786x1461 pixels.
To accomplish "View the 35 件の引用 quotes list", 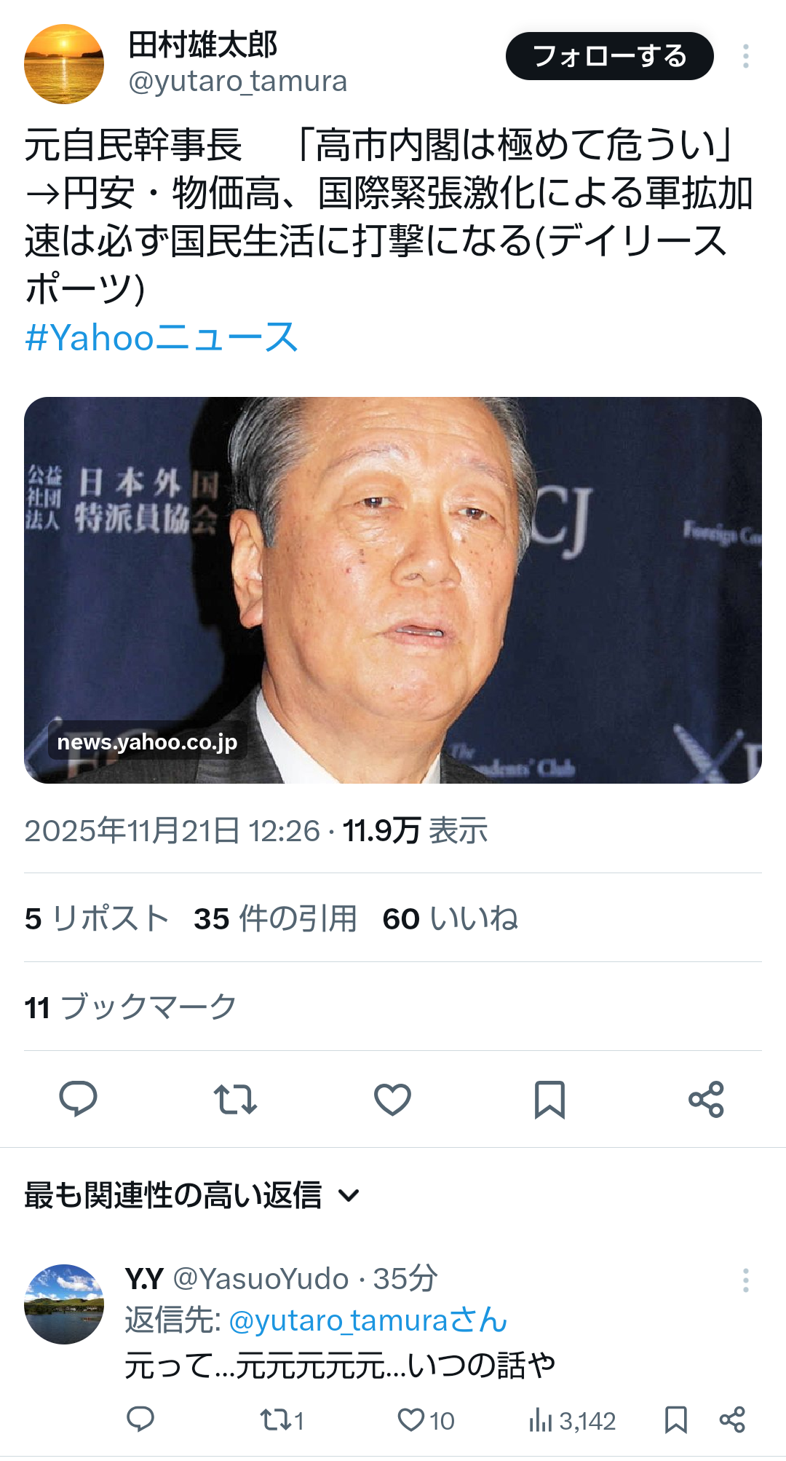I will coord(275,918).
